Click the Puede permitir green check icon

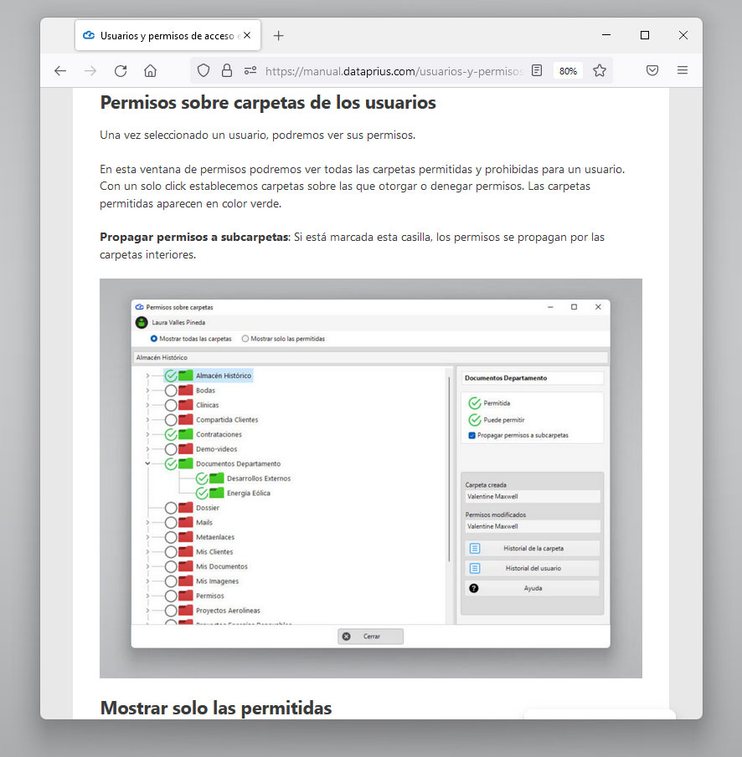point(475,420)
